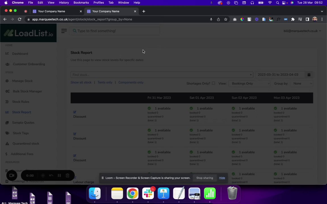Viewport: 327px width, 204px height.
Task: Reload the page in Chrome
Action: [x=20, y=19]
